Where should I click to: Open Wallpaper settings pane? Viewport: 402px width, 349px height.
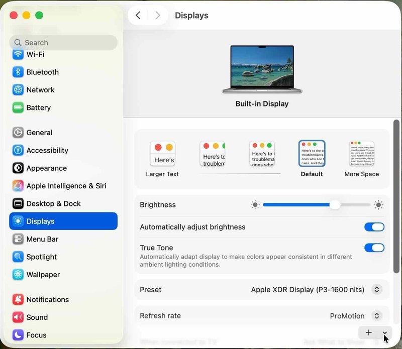[x=63, y=275]
